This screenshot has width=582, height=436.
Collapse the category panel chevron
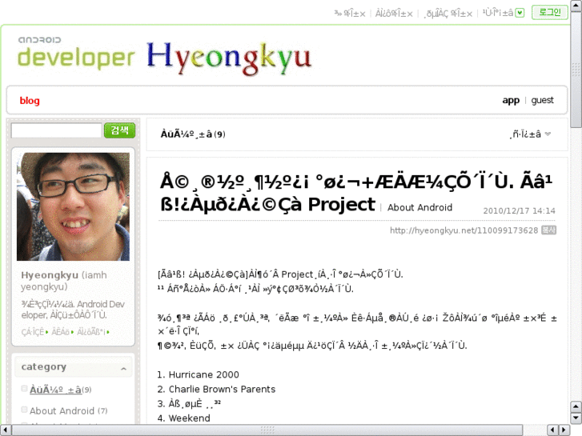(123, 368)
